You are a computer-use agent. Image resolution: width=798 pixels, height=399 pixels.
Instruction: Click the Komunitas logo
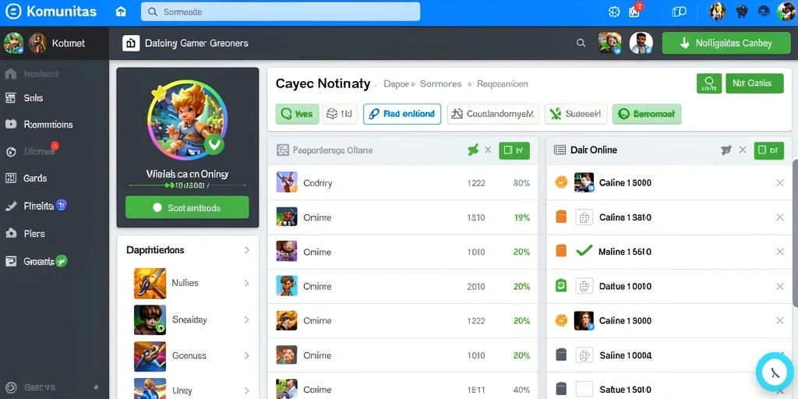[51, 12]
